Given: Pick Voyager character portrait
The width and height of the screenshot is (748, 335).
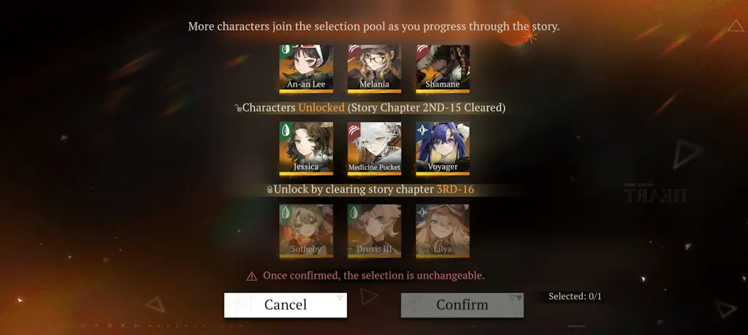Looking at the screenshot, I should click(x=442, y=149).
